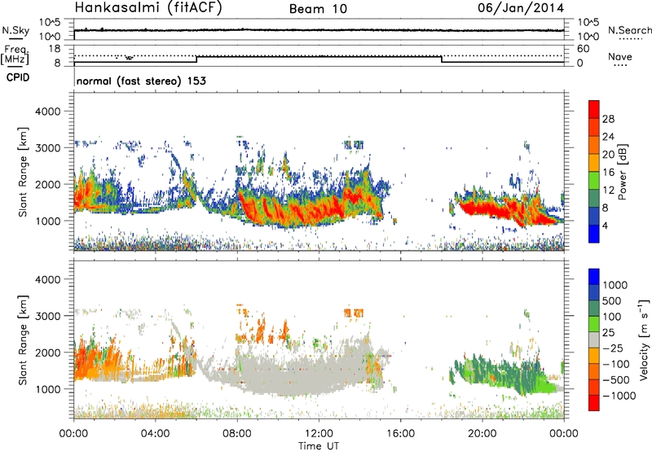Screen dimensions: 652x451
Task: Click the right axis '60' tick label
Action: click(583, 49)
